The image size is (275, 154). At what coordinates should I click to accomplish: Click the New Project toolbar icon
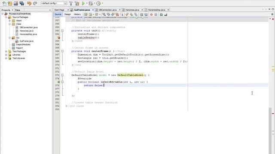tap(10, 3)
